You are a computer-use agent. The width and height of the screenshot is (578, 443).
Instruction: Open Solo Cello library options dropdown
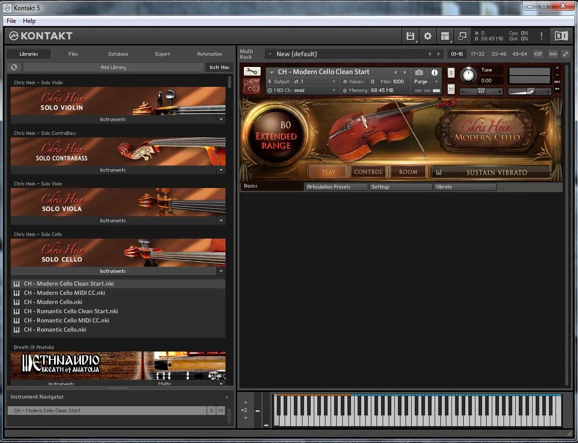221,271
